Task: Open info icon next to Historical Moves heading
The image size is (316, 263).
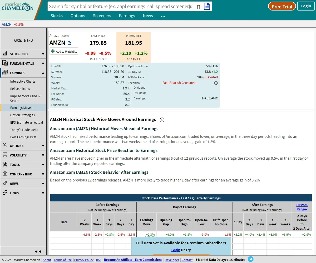Action: tap(162, 120)
